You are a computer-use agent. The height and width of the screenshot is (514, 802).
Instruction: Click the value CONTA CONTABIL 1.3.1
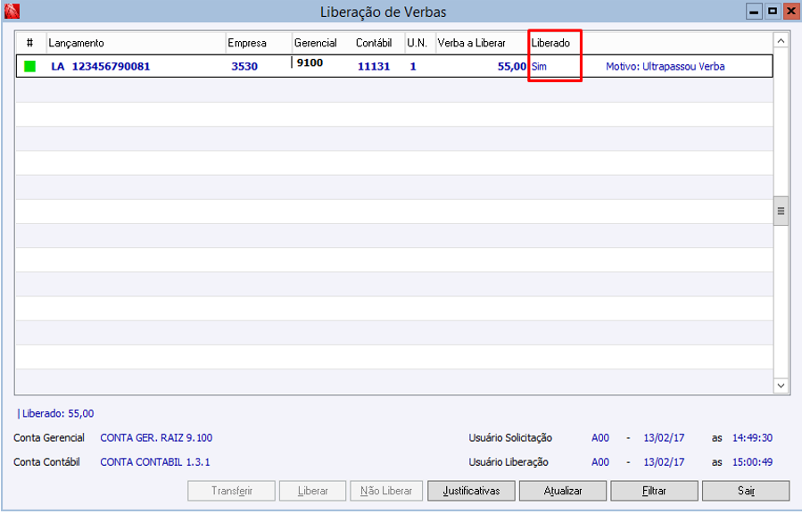tap(155, 462)
